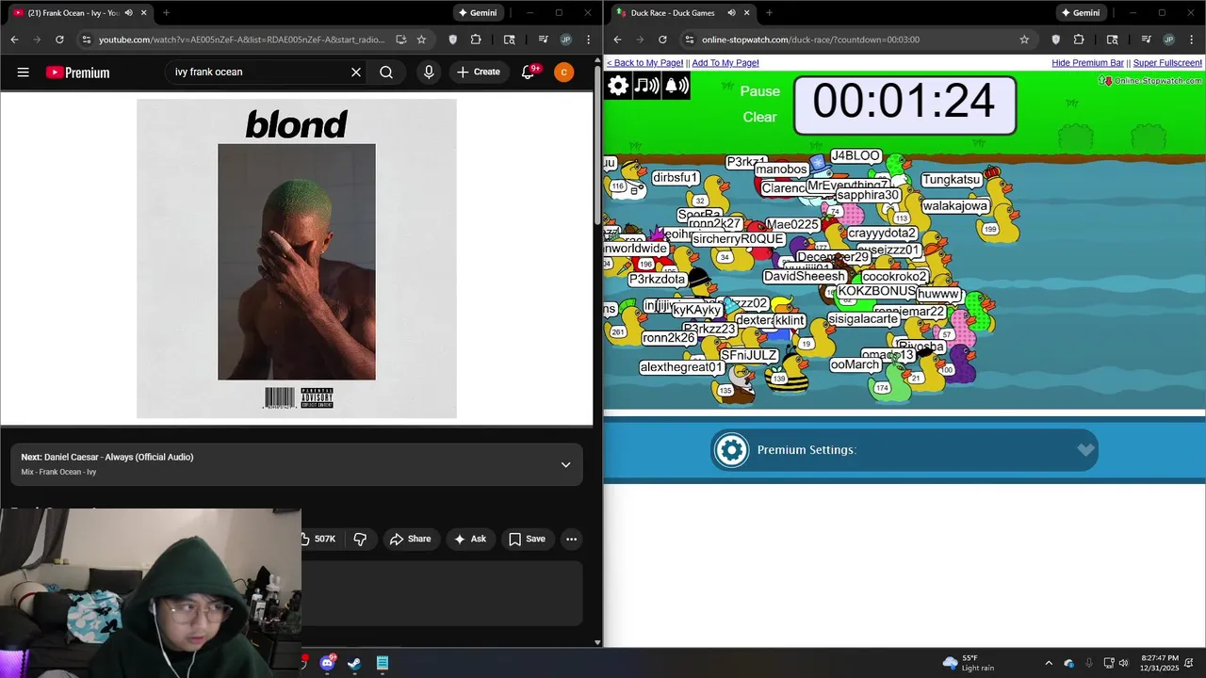Open the orange YouTube account avatar
The height and width of the screenshot is (678, 1206).
point(563,73)
